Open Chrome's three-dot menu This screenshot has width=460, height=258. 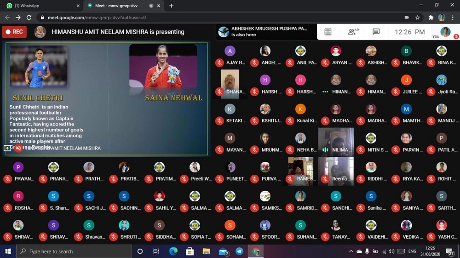pyautogui.click(x=453, y=17)
